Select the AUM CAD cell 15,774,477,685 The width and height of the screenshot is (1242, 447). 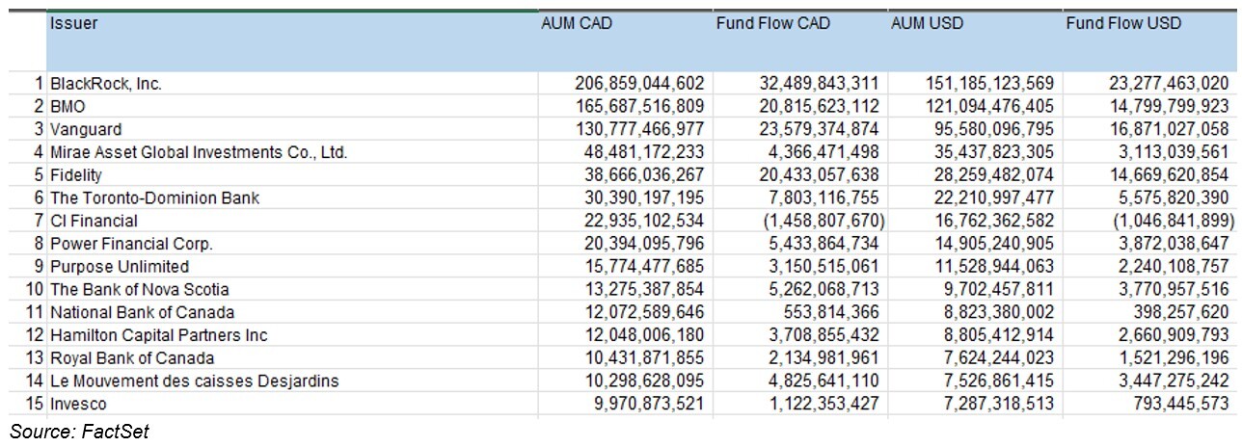[645, 267]
